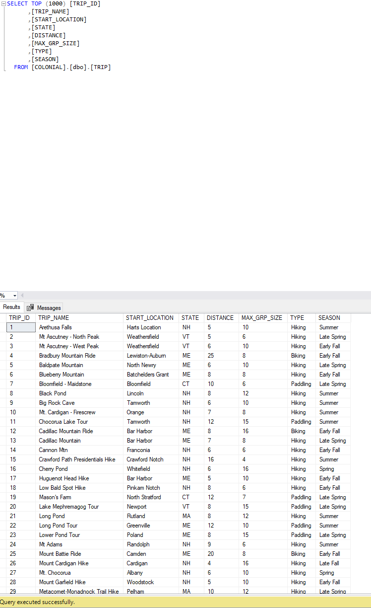Click the Black Pond trip cell
371x608 pixels.
point(80,393)
